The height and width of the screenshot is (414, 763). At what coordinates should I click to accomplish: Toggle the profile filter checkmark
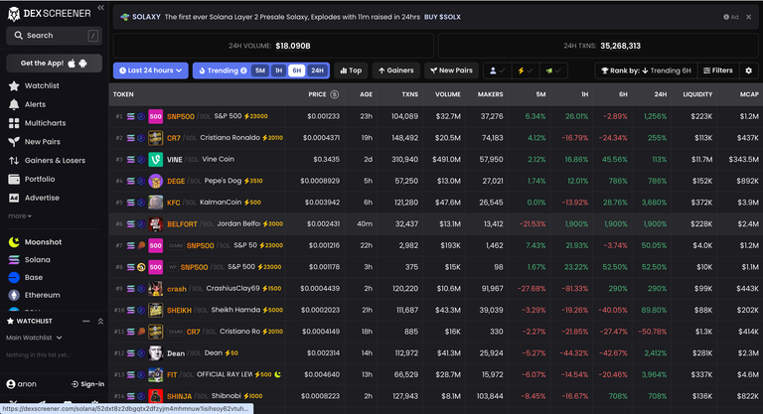click(497, 70)
